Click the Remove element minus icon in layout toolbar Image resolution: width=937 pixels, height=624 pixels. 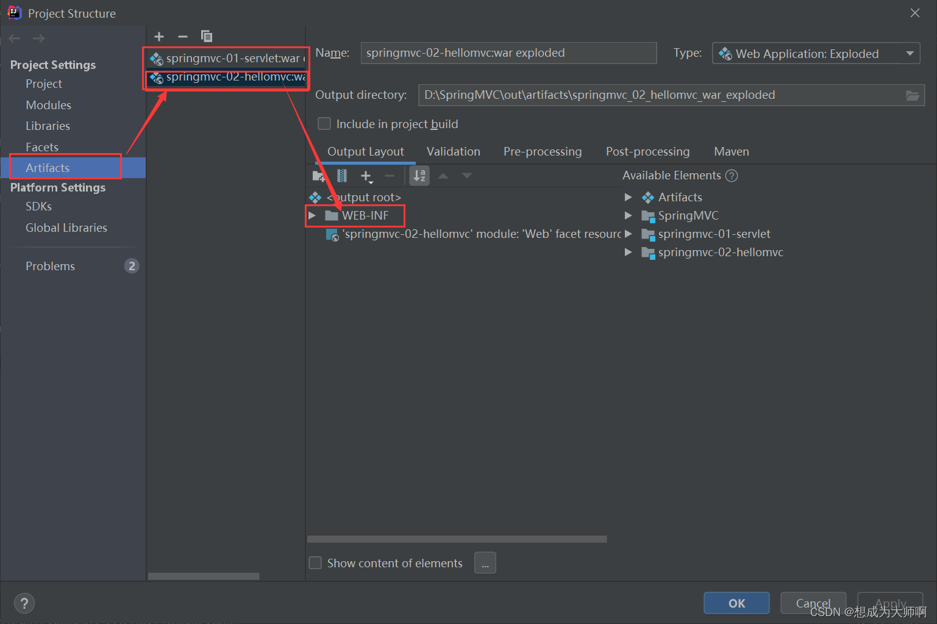click(390, 176)
